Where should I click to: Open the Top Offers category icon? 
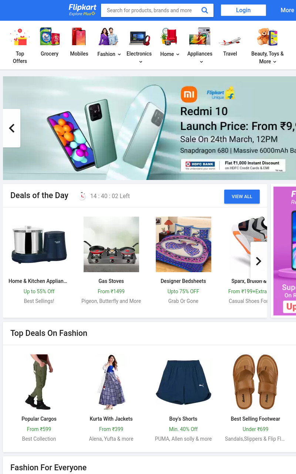click(x=20, y=37)
